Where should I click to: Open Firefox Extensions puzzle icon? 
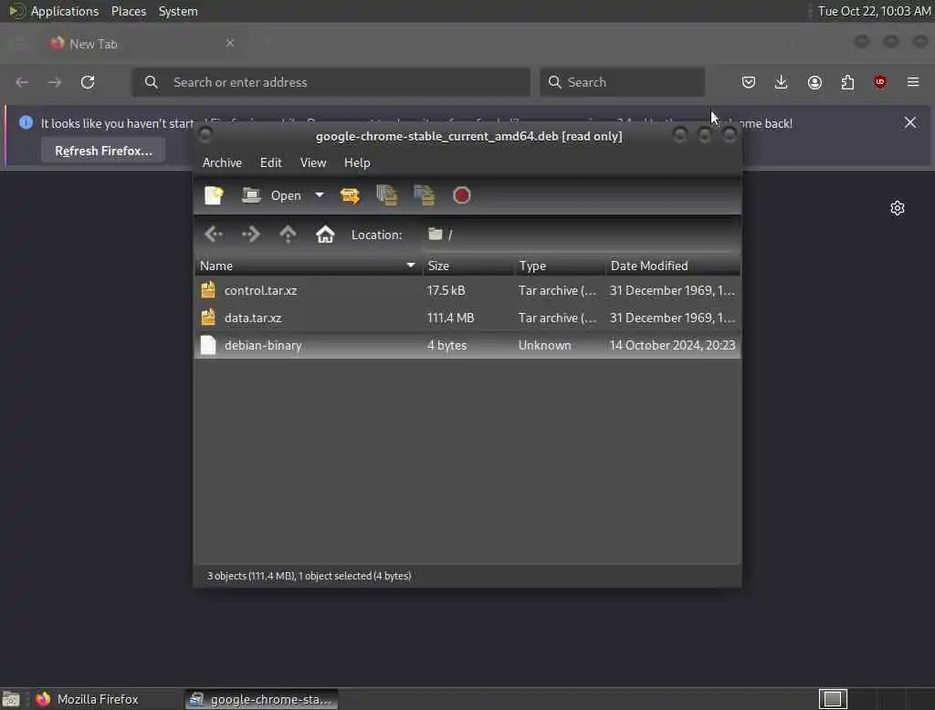tap(847, 82)
